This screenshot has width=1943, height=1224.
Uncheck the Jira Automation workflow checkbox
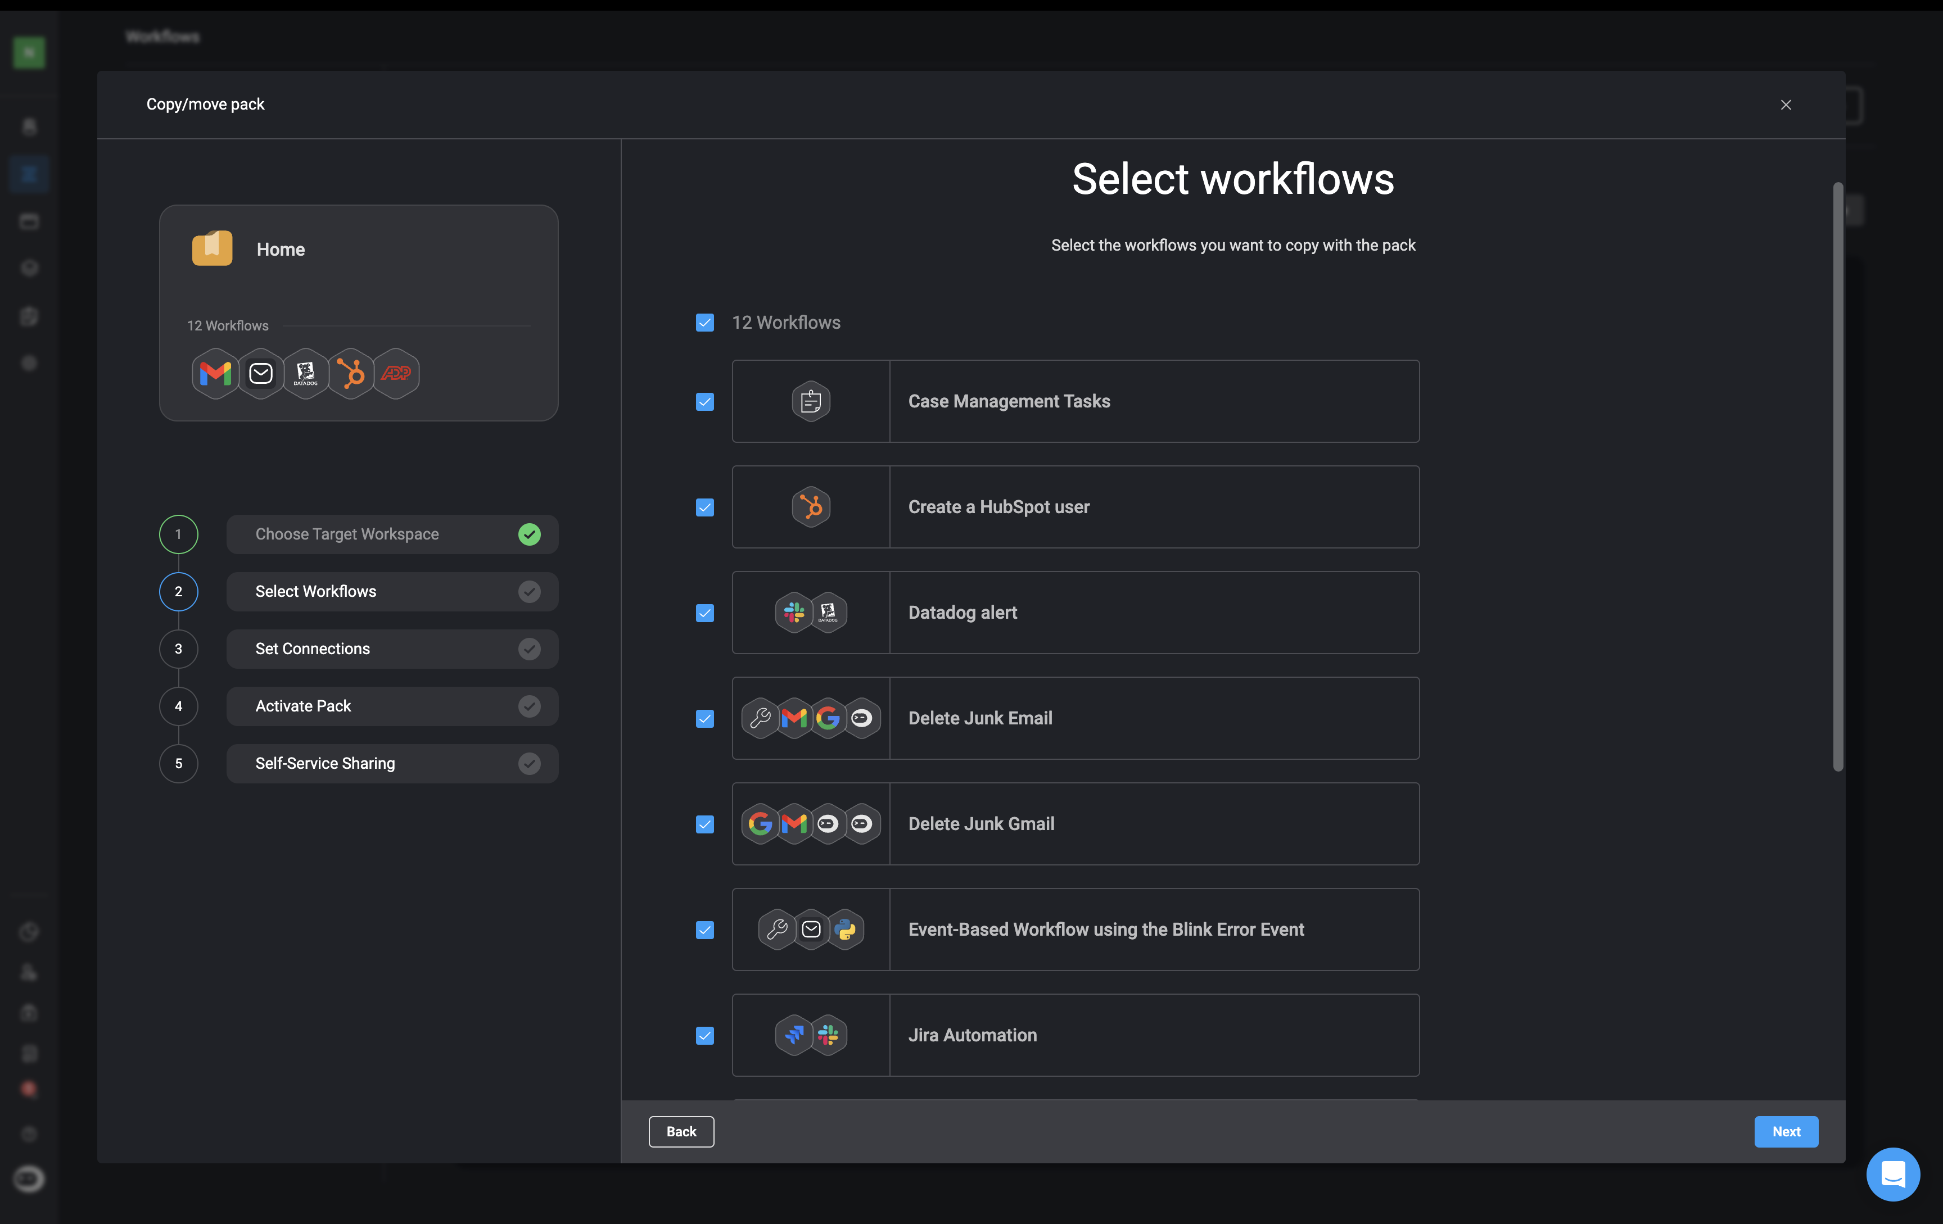(x=705, y=1035)
